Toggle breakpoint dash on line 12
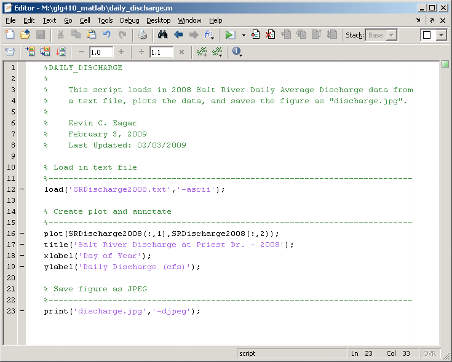452x362 pixels. (22, 189)
